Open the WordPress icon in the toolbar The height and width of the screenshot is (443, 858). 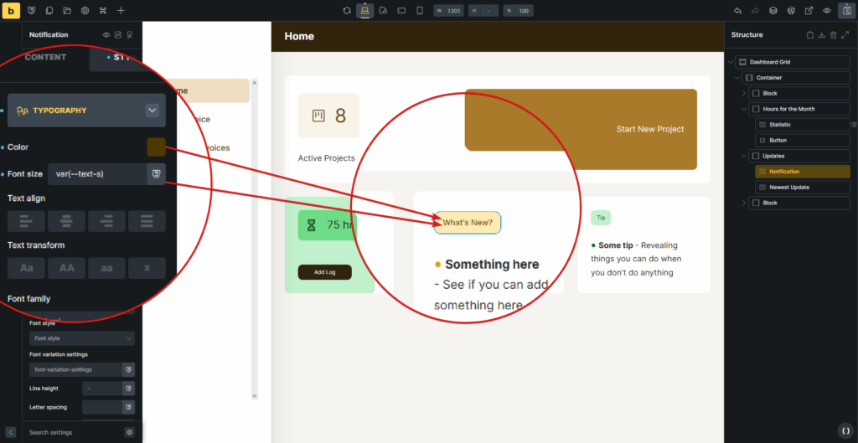click(791, 10)
